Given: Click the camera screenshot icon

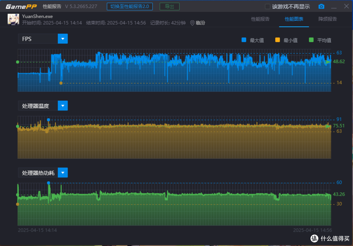Looking at the screenshot, I should point(321,7).
